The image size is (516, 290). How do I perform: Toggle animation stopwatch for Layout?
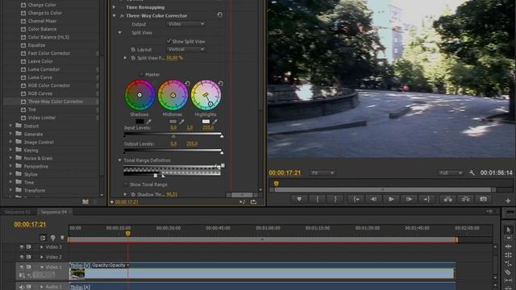pos(133,49)
